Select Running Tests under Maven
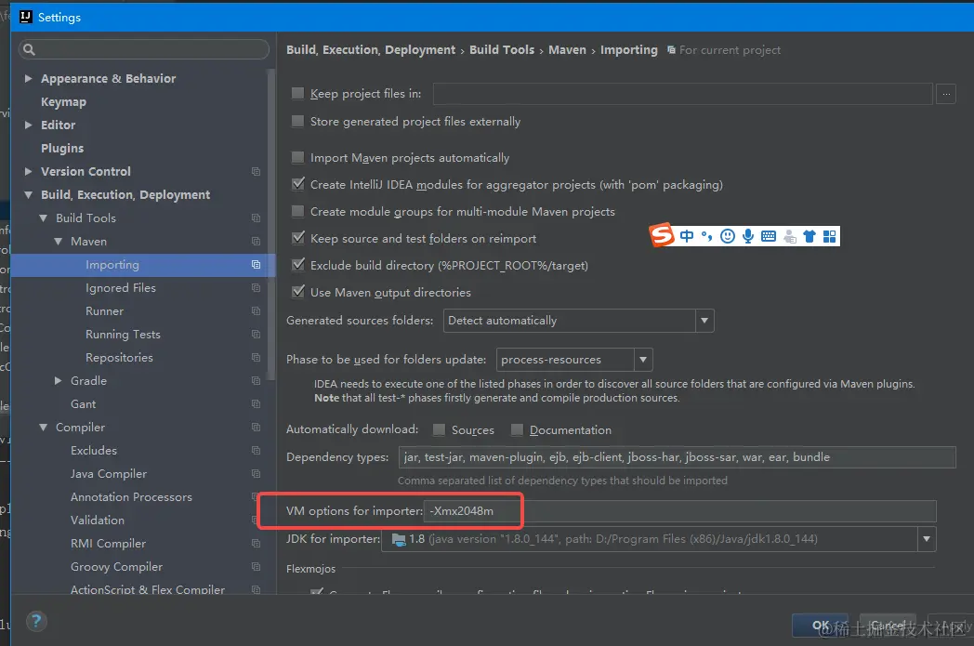The height and width of the screenshot is (646, 974). (123, 335)
